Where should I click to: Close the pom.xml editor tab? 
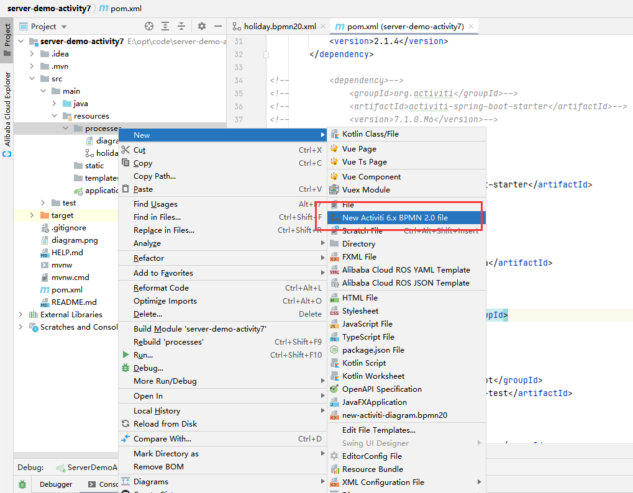tap(471, 26)
